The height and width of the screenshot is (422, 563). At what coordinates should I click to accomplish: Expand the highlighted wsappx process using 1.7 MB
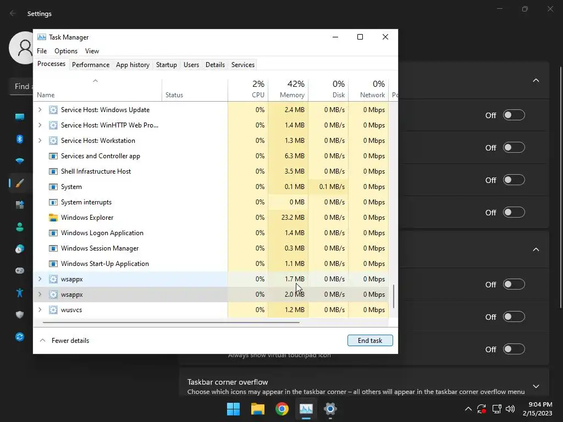(40, 279)
